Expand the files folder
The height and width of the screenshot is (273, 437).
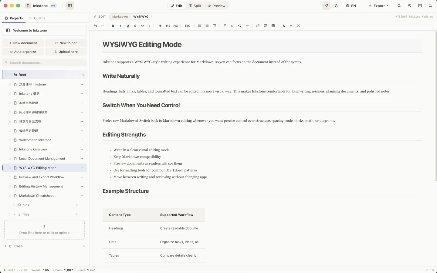pyautogui.click(x=14, y=214)
